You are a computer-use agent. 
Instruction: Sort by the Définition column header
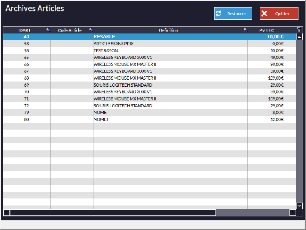[x=168, y=30]
